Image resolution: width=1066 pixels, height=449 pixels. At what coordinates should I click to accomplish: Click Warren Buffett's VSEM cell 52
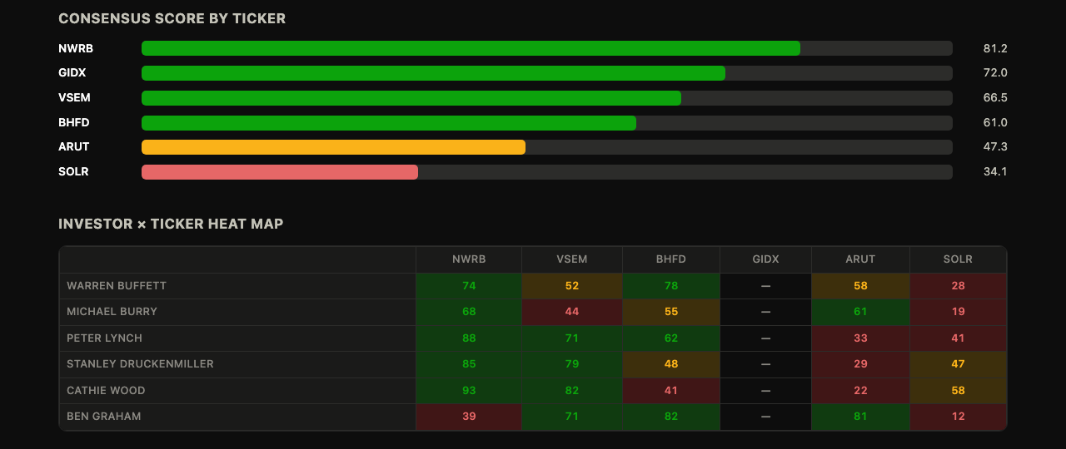coord(572,286)
